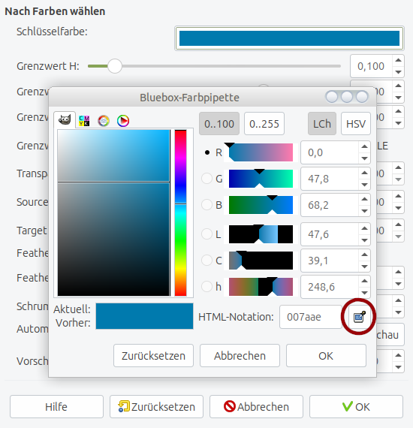Open the color wheel selector tab
This screenshot has width=413, height=428.
(x=123, y=121)
